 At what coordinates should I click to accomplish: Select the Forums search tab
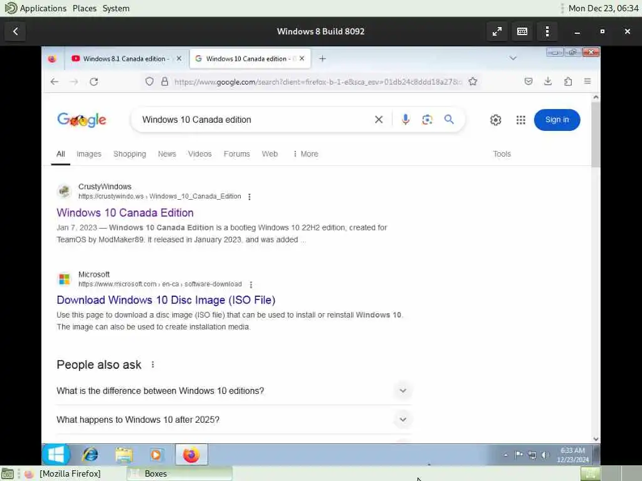click(236, 154)
